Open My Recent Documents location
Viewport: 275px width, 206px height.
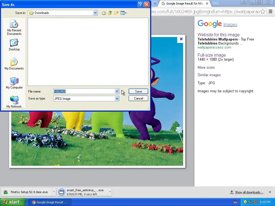[x=14, y=27]
